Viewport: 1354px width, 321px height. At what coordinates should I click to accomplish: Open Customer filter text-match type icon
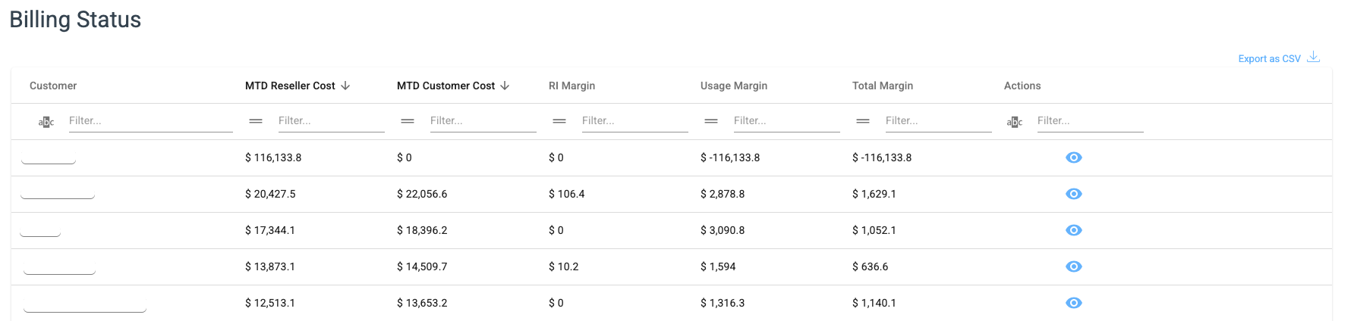pyautogui.click(x=46, y=121)
